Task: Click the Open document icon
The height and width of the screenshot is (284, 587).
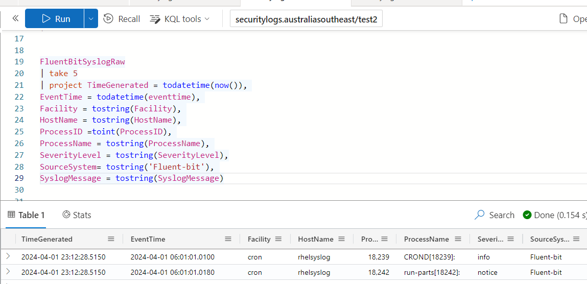Action: [563, 19]
